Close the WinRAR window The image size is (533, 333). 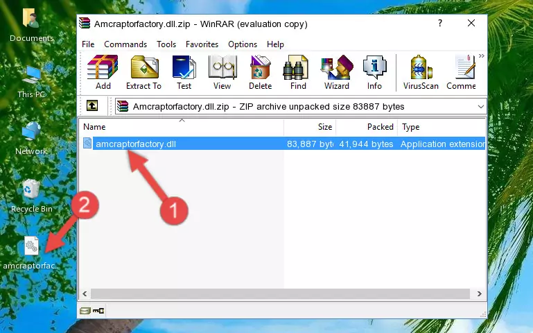pos(471,23)
